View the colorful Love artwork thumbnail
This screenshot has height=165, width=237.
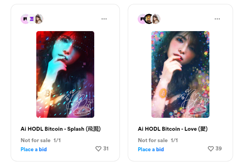pyautogui.click(x=180, y=74)
